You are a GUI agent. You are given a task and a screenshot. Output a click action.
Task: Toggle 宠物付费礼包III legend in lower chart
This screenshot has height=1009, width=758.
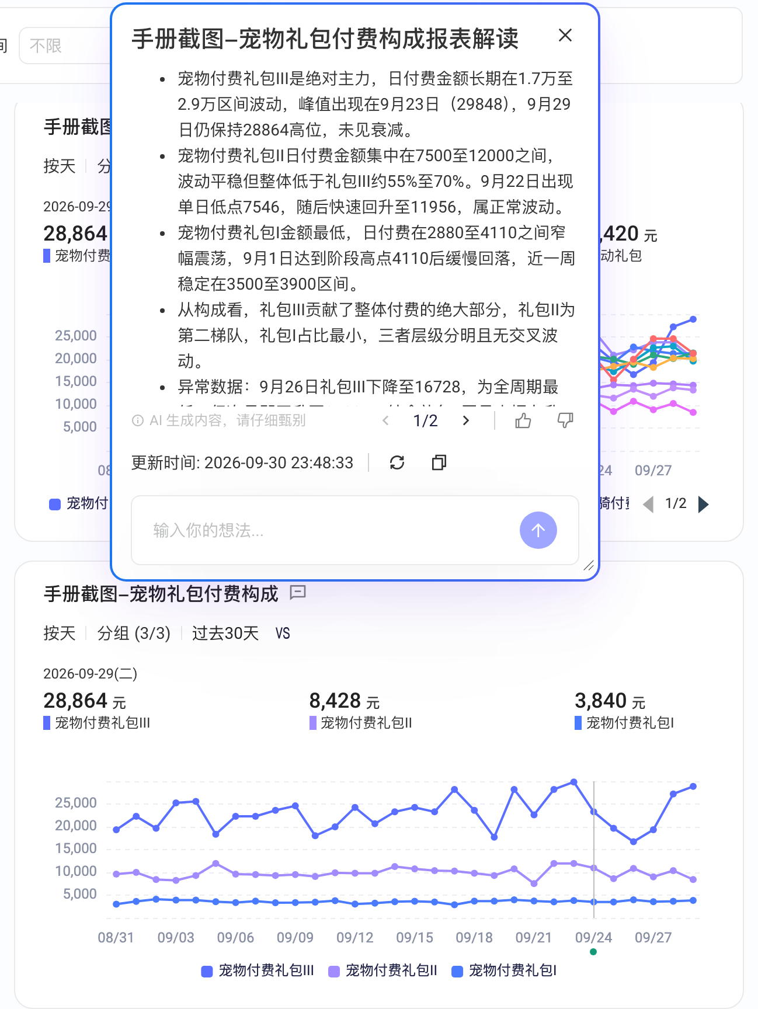(x=258, y=970)
